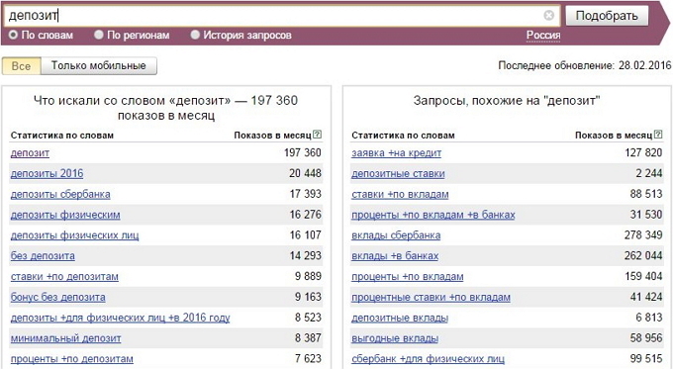Viewport: 673px width, 369px height.
Task: Open the 'Россия' region selector
Action: [x=543, y=36]
